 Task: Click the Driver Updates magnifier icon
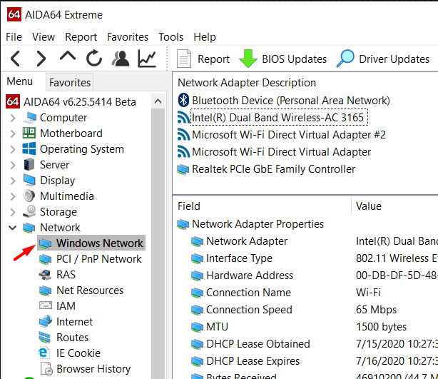[x=345, y=59]
